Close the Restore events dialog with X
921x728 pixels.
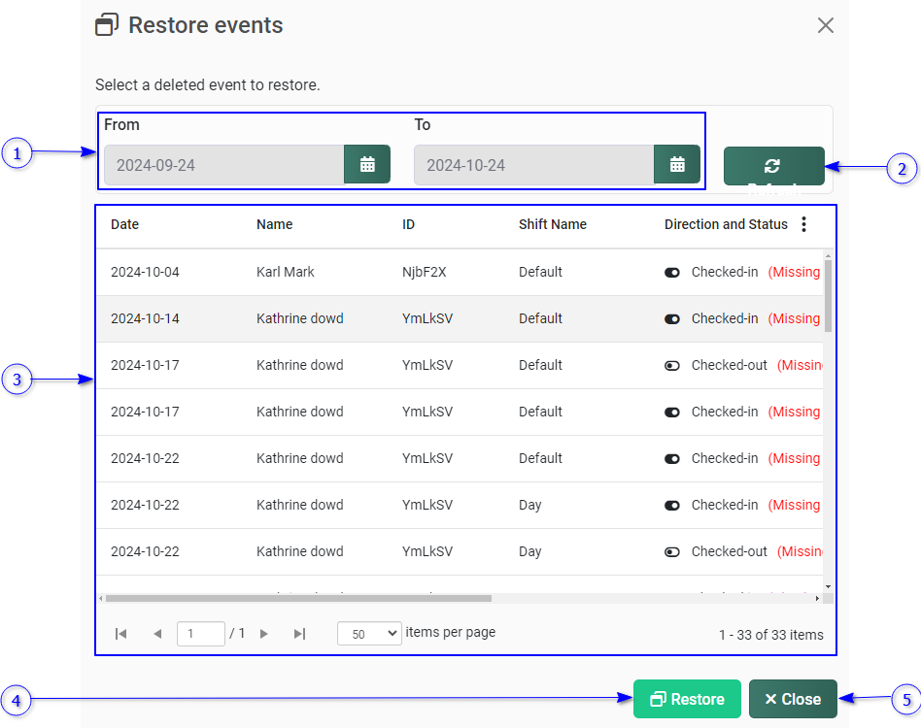[825, 25]
